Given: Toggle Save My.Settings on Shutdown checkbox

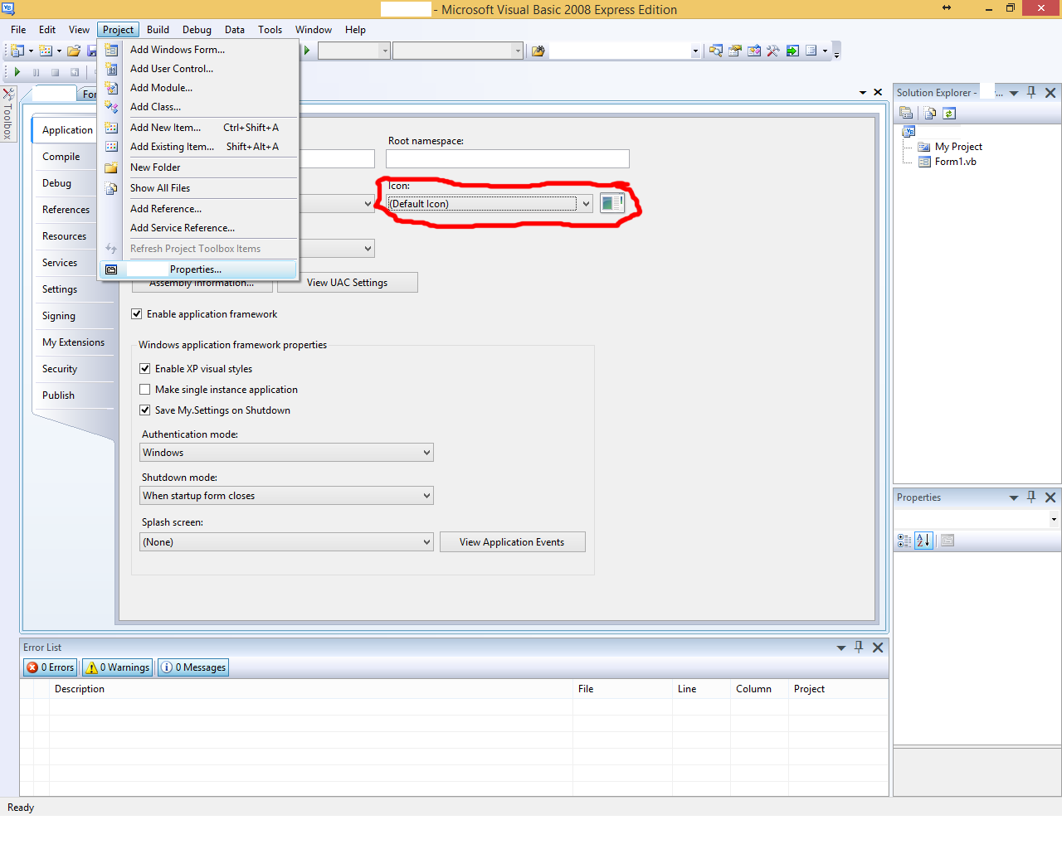Looking at the screenshot, I should (x=145, y=410).
